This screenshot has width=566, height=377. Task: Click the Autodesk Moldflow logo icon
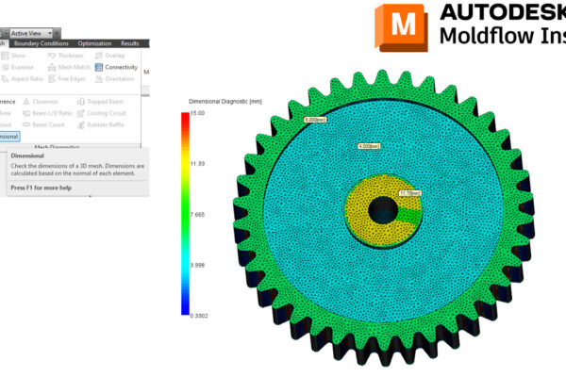[402, 28]
